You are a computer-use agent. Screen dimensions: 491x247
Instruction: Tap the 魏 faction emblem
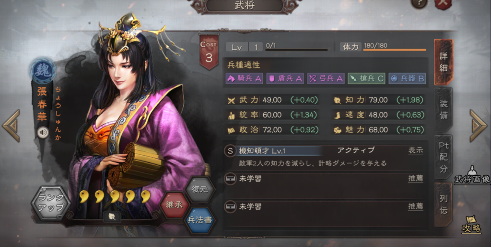pos(43,71)
